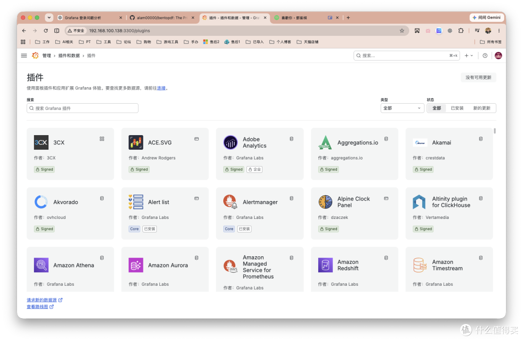
Task: Open the Amazon Aurora plugin logo
Action: [136, 265]
